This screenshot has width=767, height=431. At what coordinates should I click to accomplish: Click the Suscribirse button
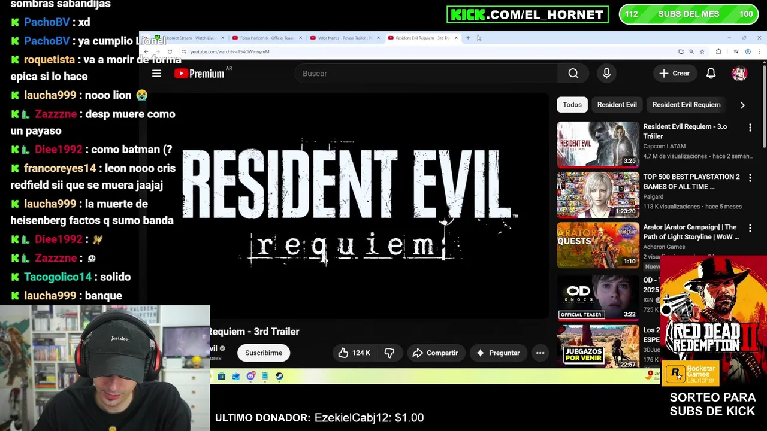(x=264, y=353)
